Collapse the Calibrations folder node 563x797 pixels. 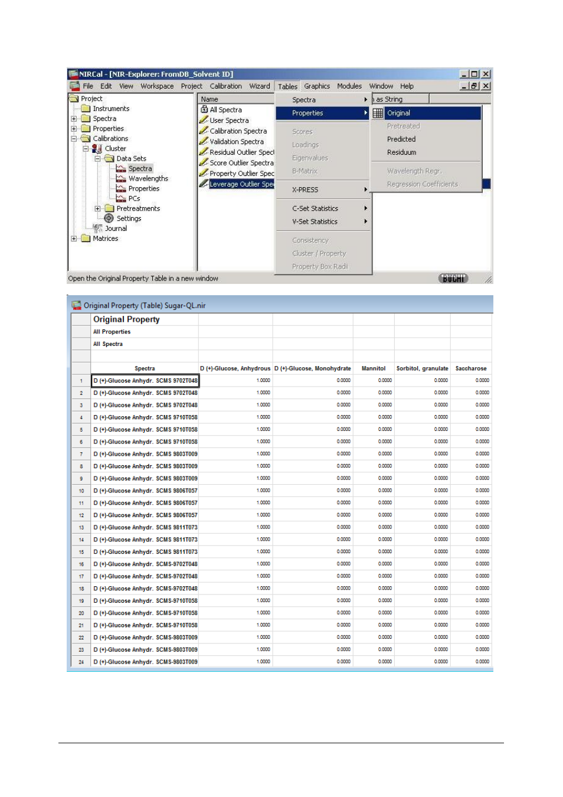(x=74, y=139)
